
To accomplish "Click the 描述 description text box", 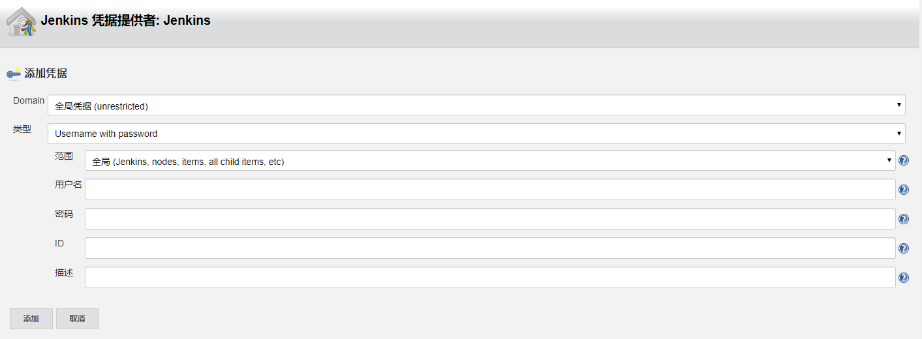I will (x=489, y=278).
